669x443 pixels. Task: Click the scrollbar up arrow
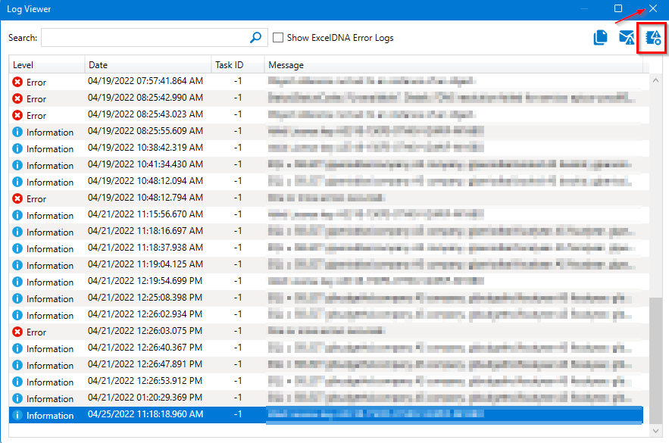[656, 80]
